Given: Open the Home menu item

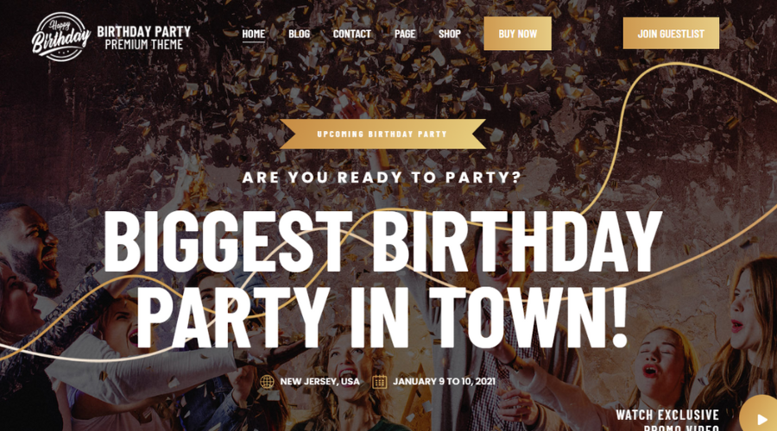Looking at the screenshot, I should [x=253, y=34].
